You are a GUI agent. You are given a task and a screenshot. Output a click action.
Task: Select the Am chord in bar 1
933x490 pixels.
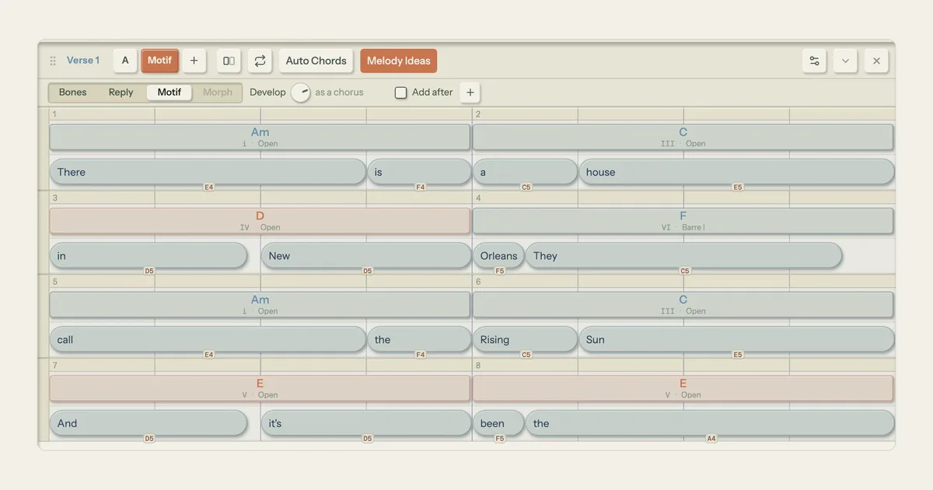260,137
